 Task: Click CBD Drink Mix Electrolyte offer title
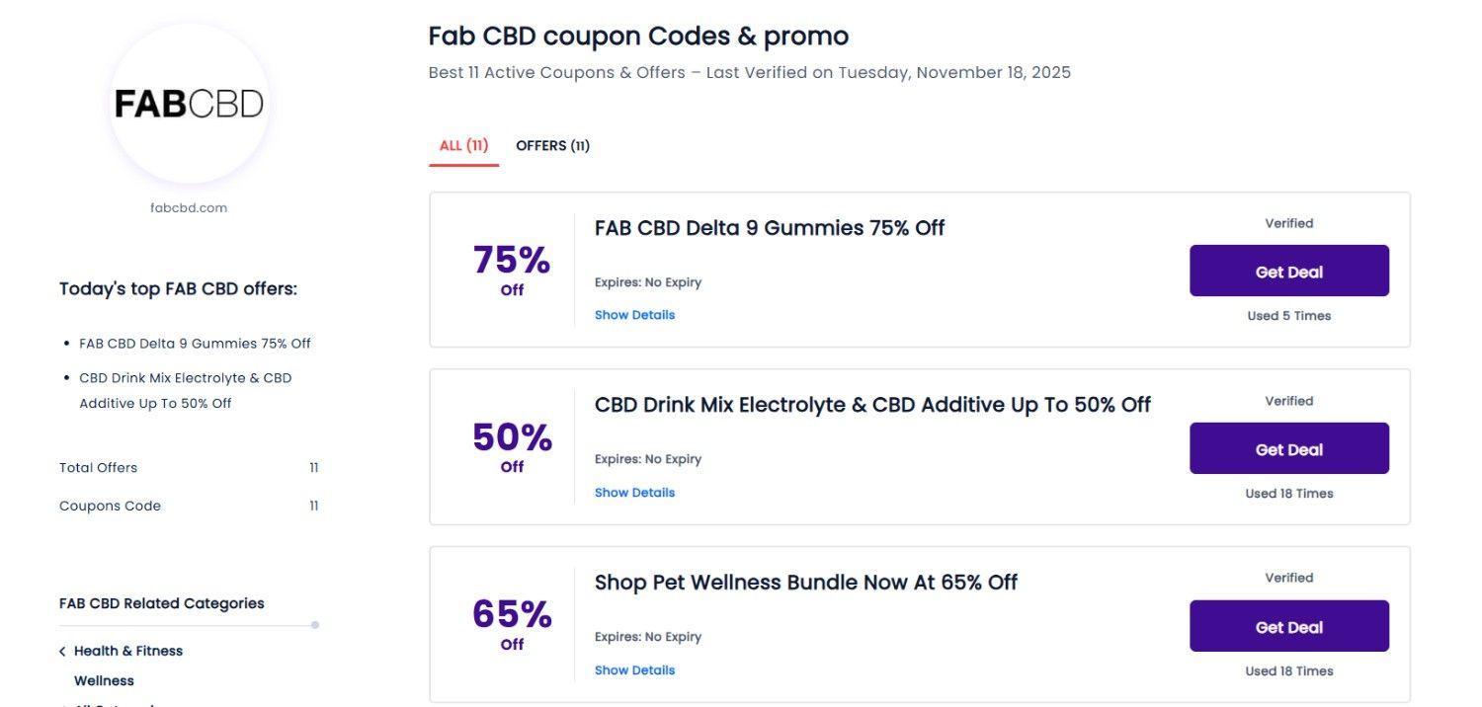point(871,405)
